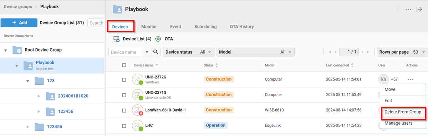
Task: Expand the nested 123456 node under 123
Action: [x=39, y=111]
